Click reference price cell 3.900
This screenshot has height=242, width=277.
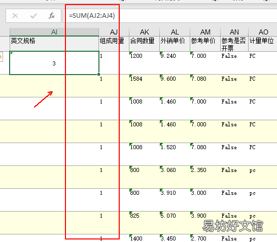coord(205,223)
